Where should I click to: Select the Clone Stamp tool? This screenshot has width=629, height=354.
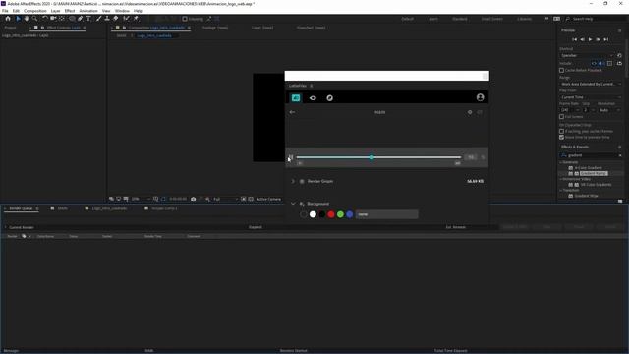point(107,19)
